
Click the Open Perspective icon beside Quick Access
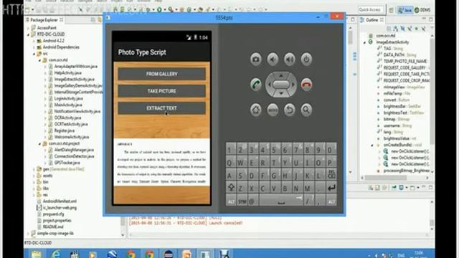pos(392,10)
